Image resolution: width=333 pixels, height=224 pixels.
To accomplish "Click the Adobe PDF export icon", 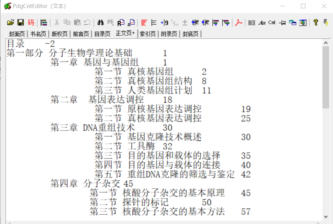I will (238, 22).
